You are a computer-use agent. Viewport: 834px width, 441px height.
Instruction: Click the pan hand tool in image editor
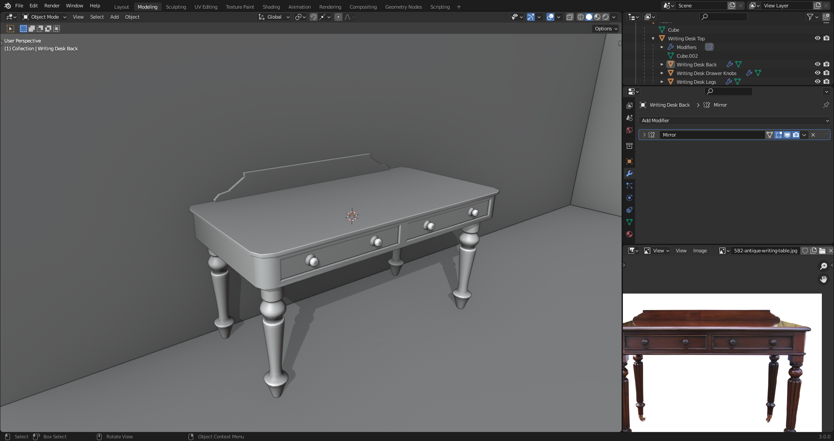[x=824, y=279]
